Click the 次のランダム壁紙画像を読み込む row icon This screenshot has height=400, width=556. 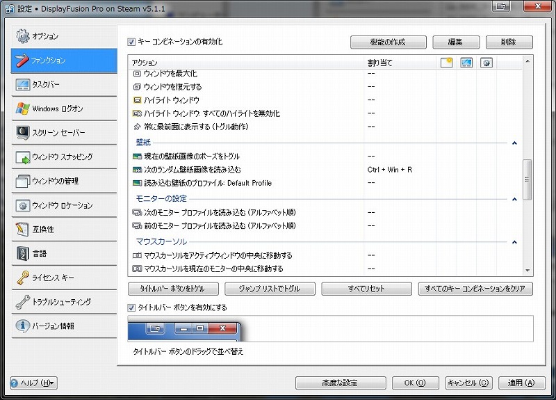[137, 170]
